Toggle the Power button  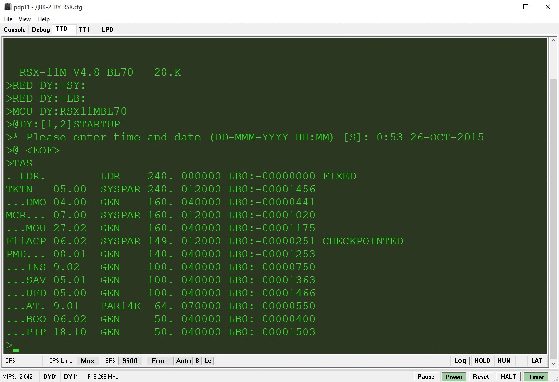coord(454,377)
